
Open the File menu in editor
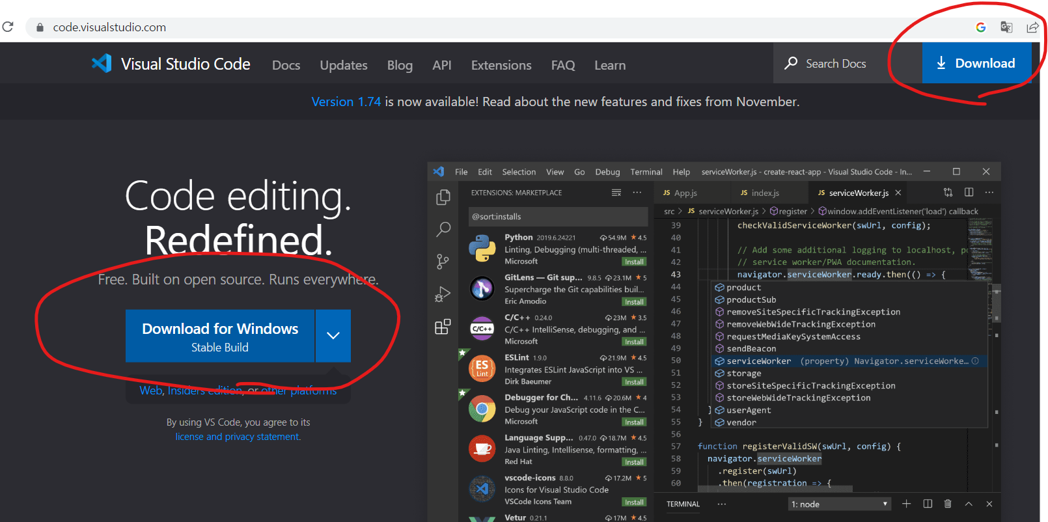[462, 172]
